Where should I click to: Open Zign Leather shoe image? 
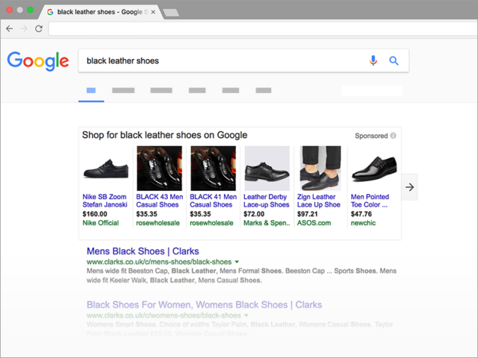pos(320,169)
